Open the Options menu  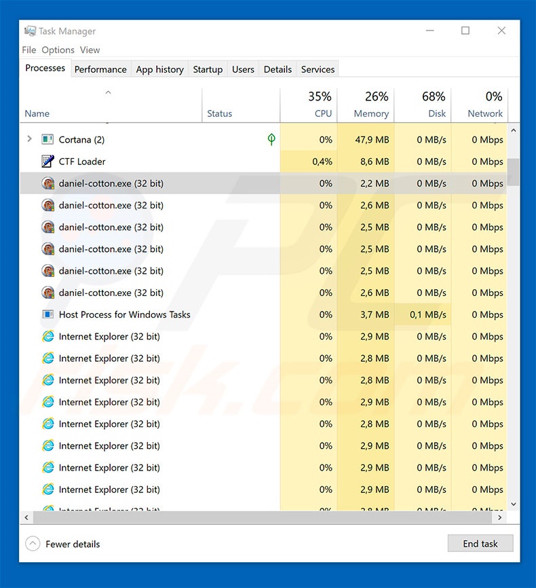58,50
